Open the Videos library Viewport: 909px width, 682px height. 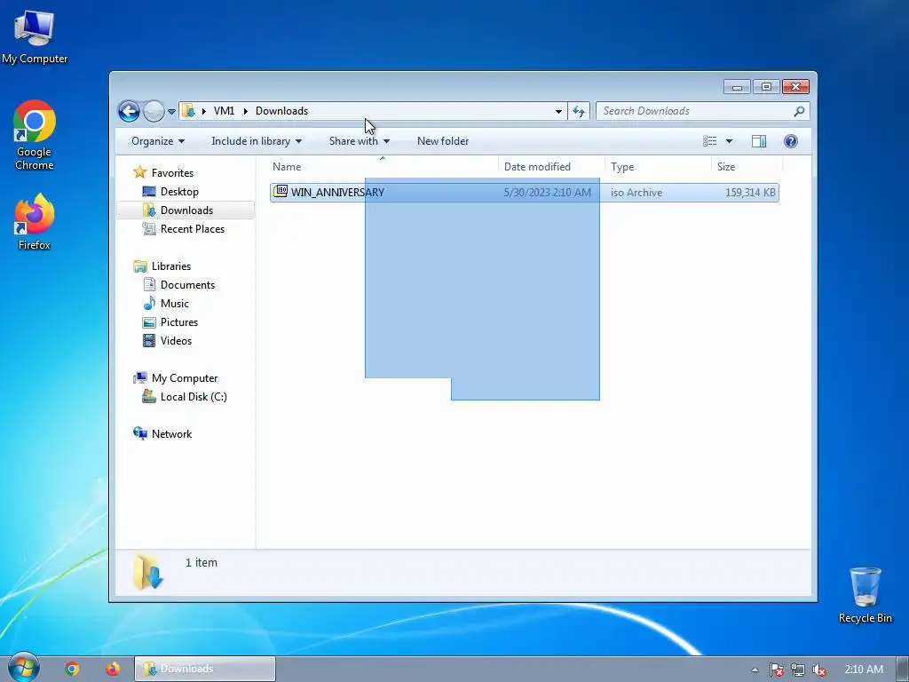[176, 340]
